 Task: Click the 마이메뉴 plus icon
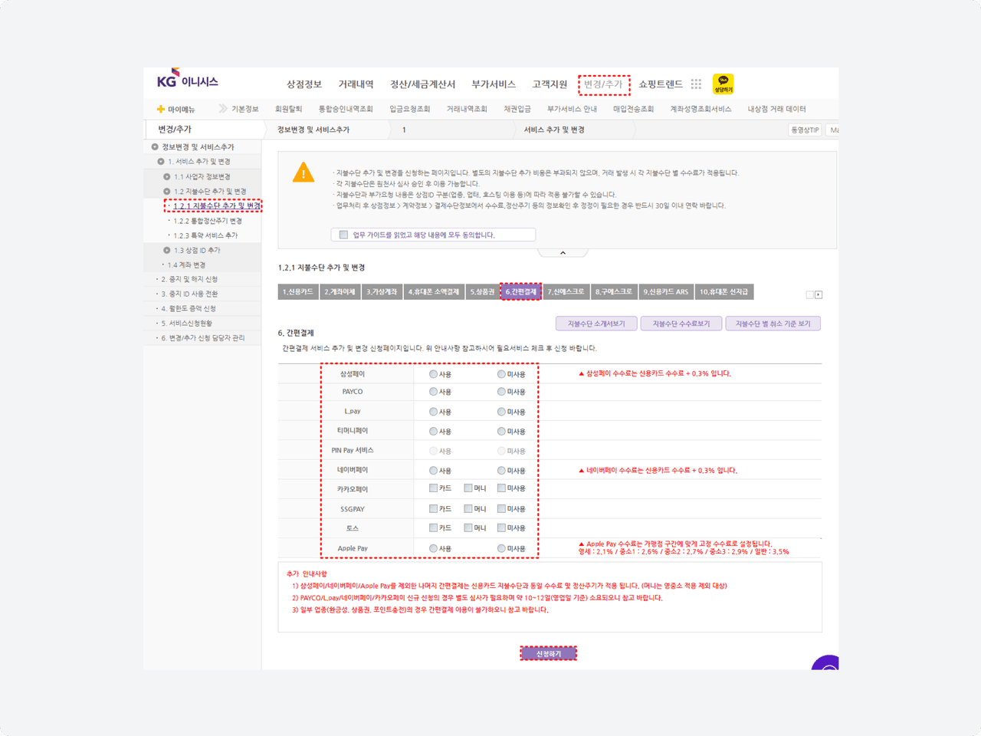161,109
